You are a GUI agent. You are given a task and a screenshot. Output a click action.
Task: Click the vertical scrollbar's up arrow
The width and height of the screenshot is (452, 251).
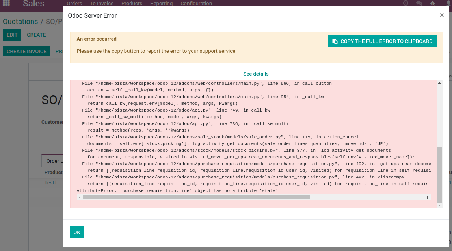(x=440, y=83)
